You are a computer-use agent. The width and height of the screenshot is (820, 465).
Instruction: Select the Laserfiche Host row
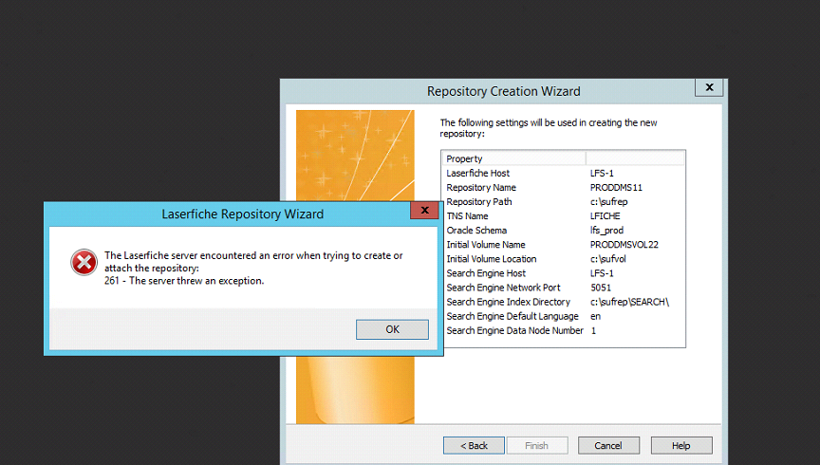563,173
